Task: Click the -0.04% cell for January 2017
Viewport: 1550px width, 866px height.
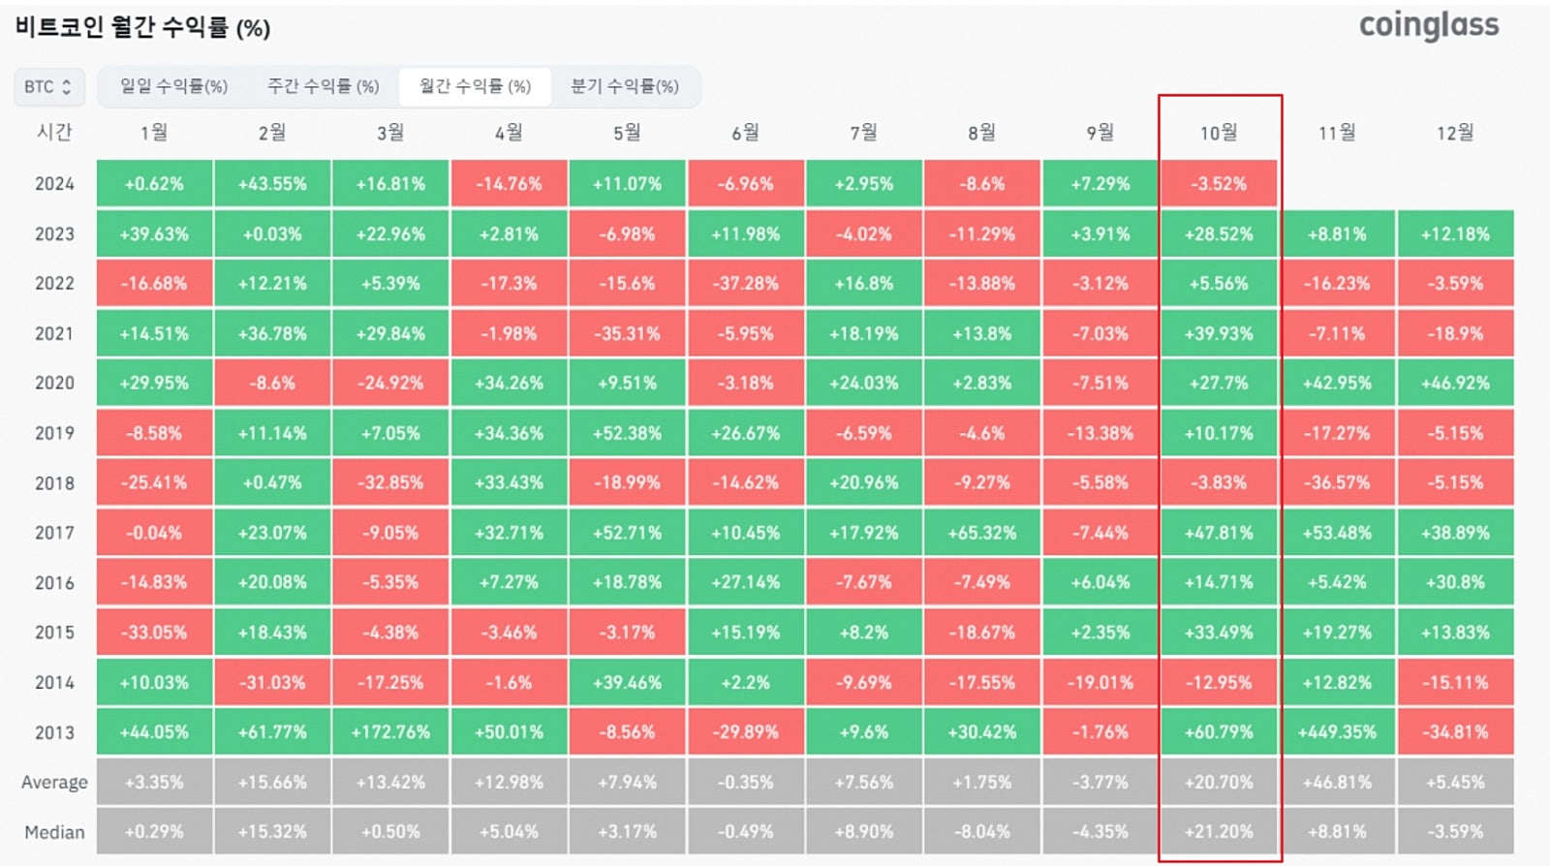Action: (154, 533)
